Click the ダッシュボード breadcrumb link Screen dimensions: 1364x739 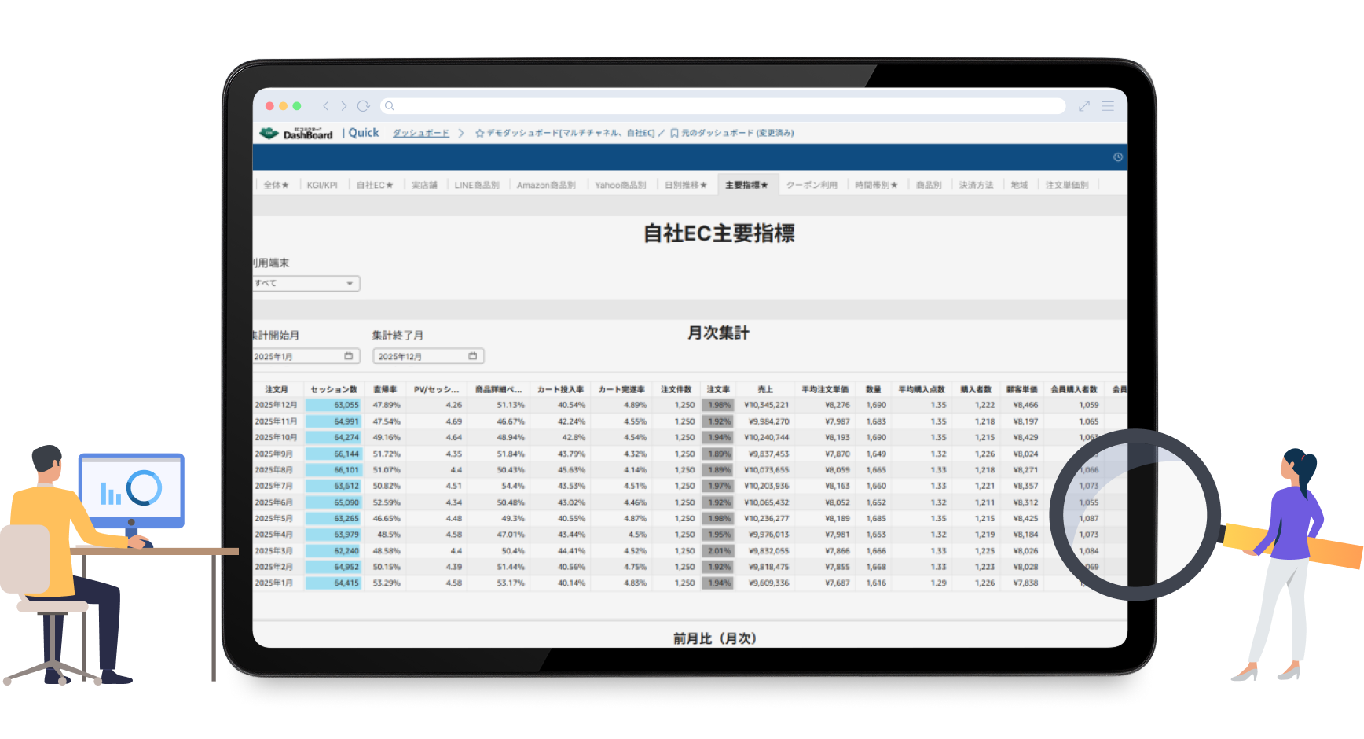point(420,134)
